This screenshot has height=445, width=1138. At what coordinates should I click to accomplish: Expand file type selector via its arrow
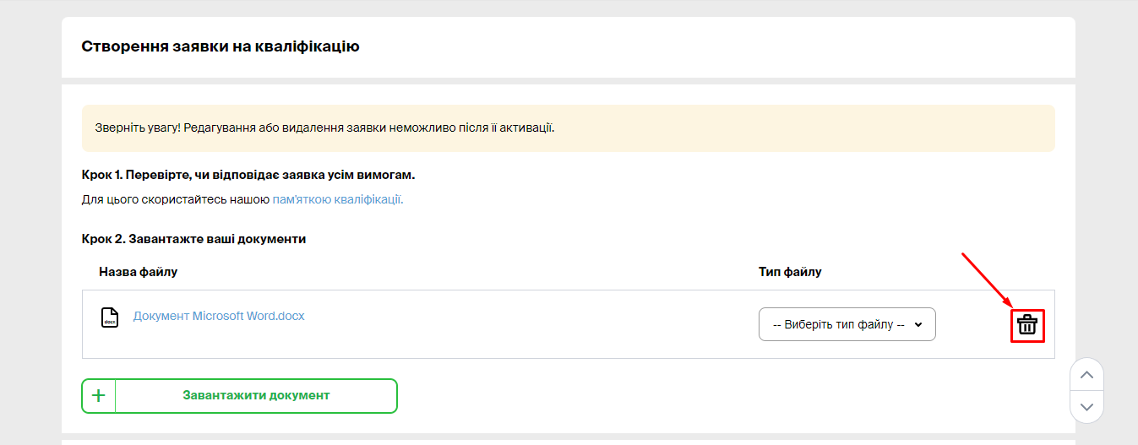[918, 324]
